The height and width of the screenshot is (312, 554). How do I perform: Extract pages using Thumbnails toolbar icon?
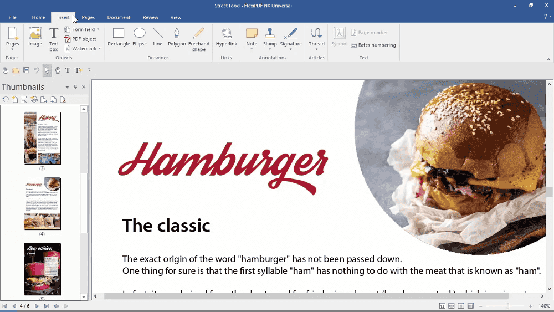pyautogui.click(x=43, y=100)
